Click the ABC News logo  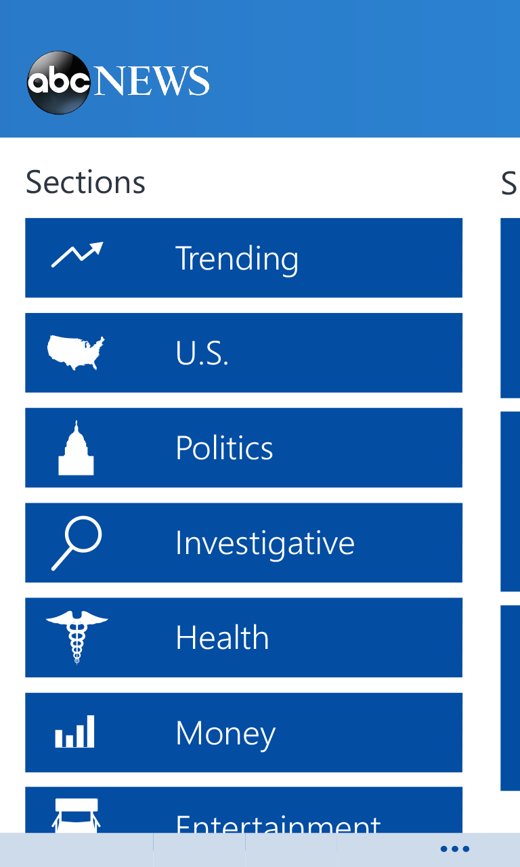pos(118,82)
